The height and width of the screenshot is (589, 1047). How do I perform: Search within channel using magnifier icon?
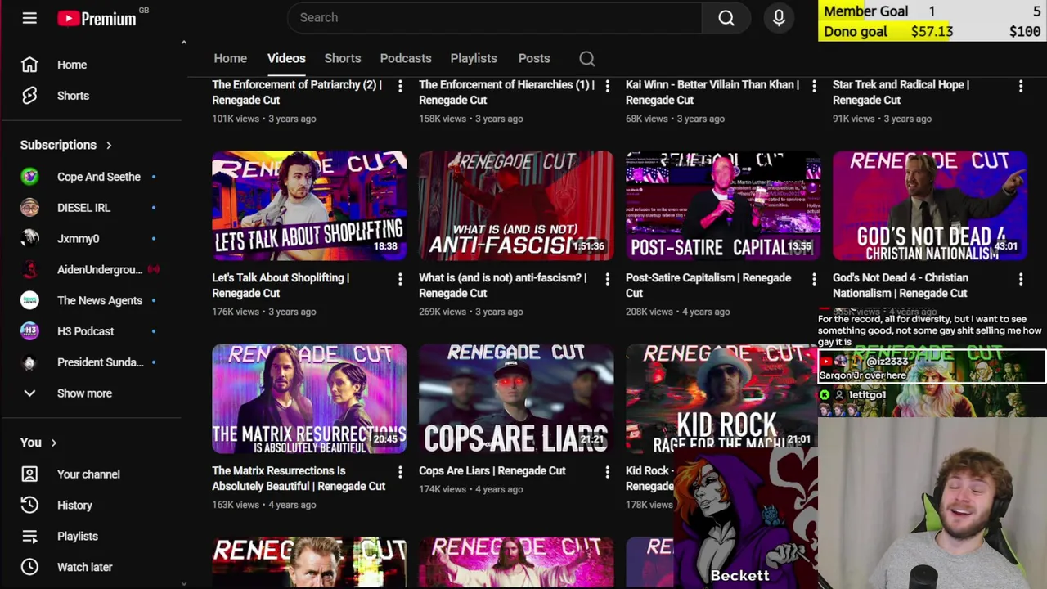(586, 58)
